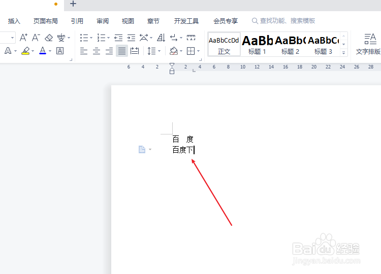Click the character border icon
Screen dimensions: 381x274
coord(60,51)
